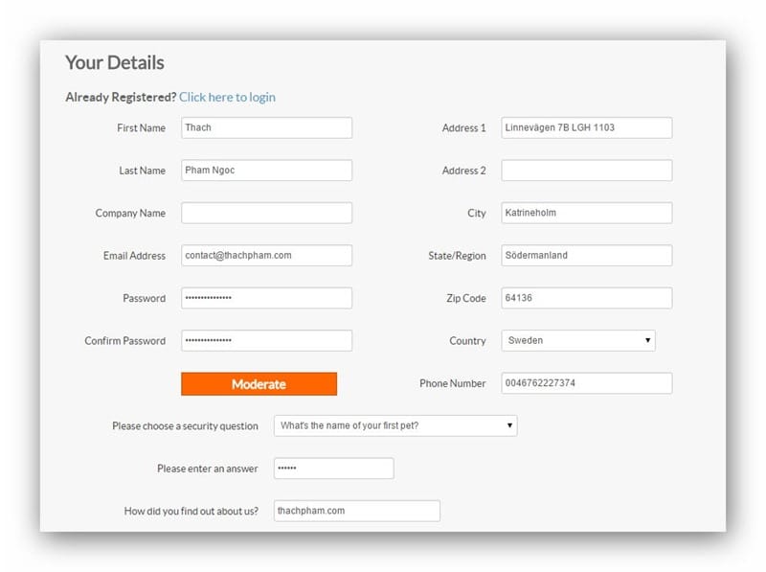Follow the 'Click here to login' link
The height and width of the screenshot is (572, 766).
227,98
